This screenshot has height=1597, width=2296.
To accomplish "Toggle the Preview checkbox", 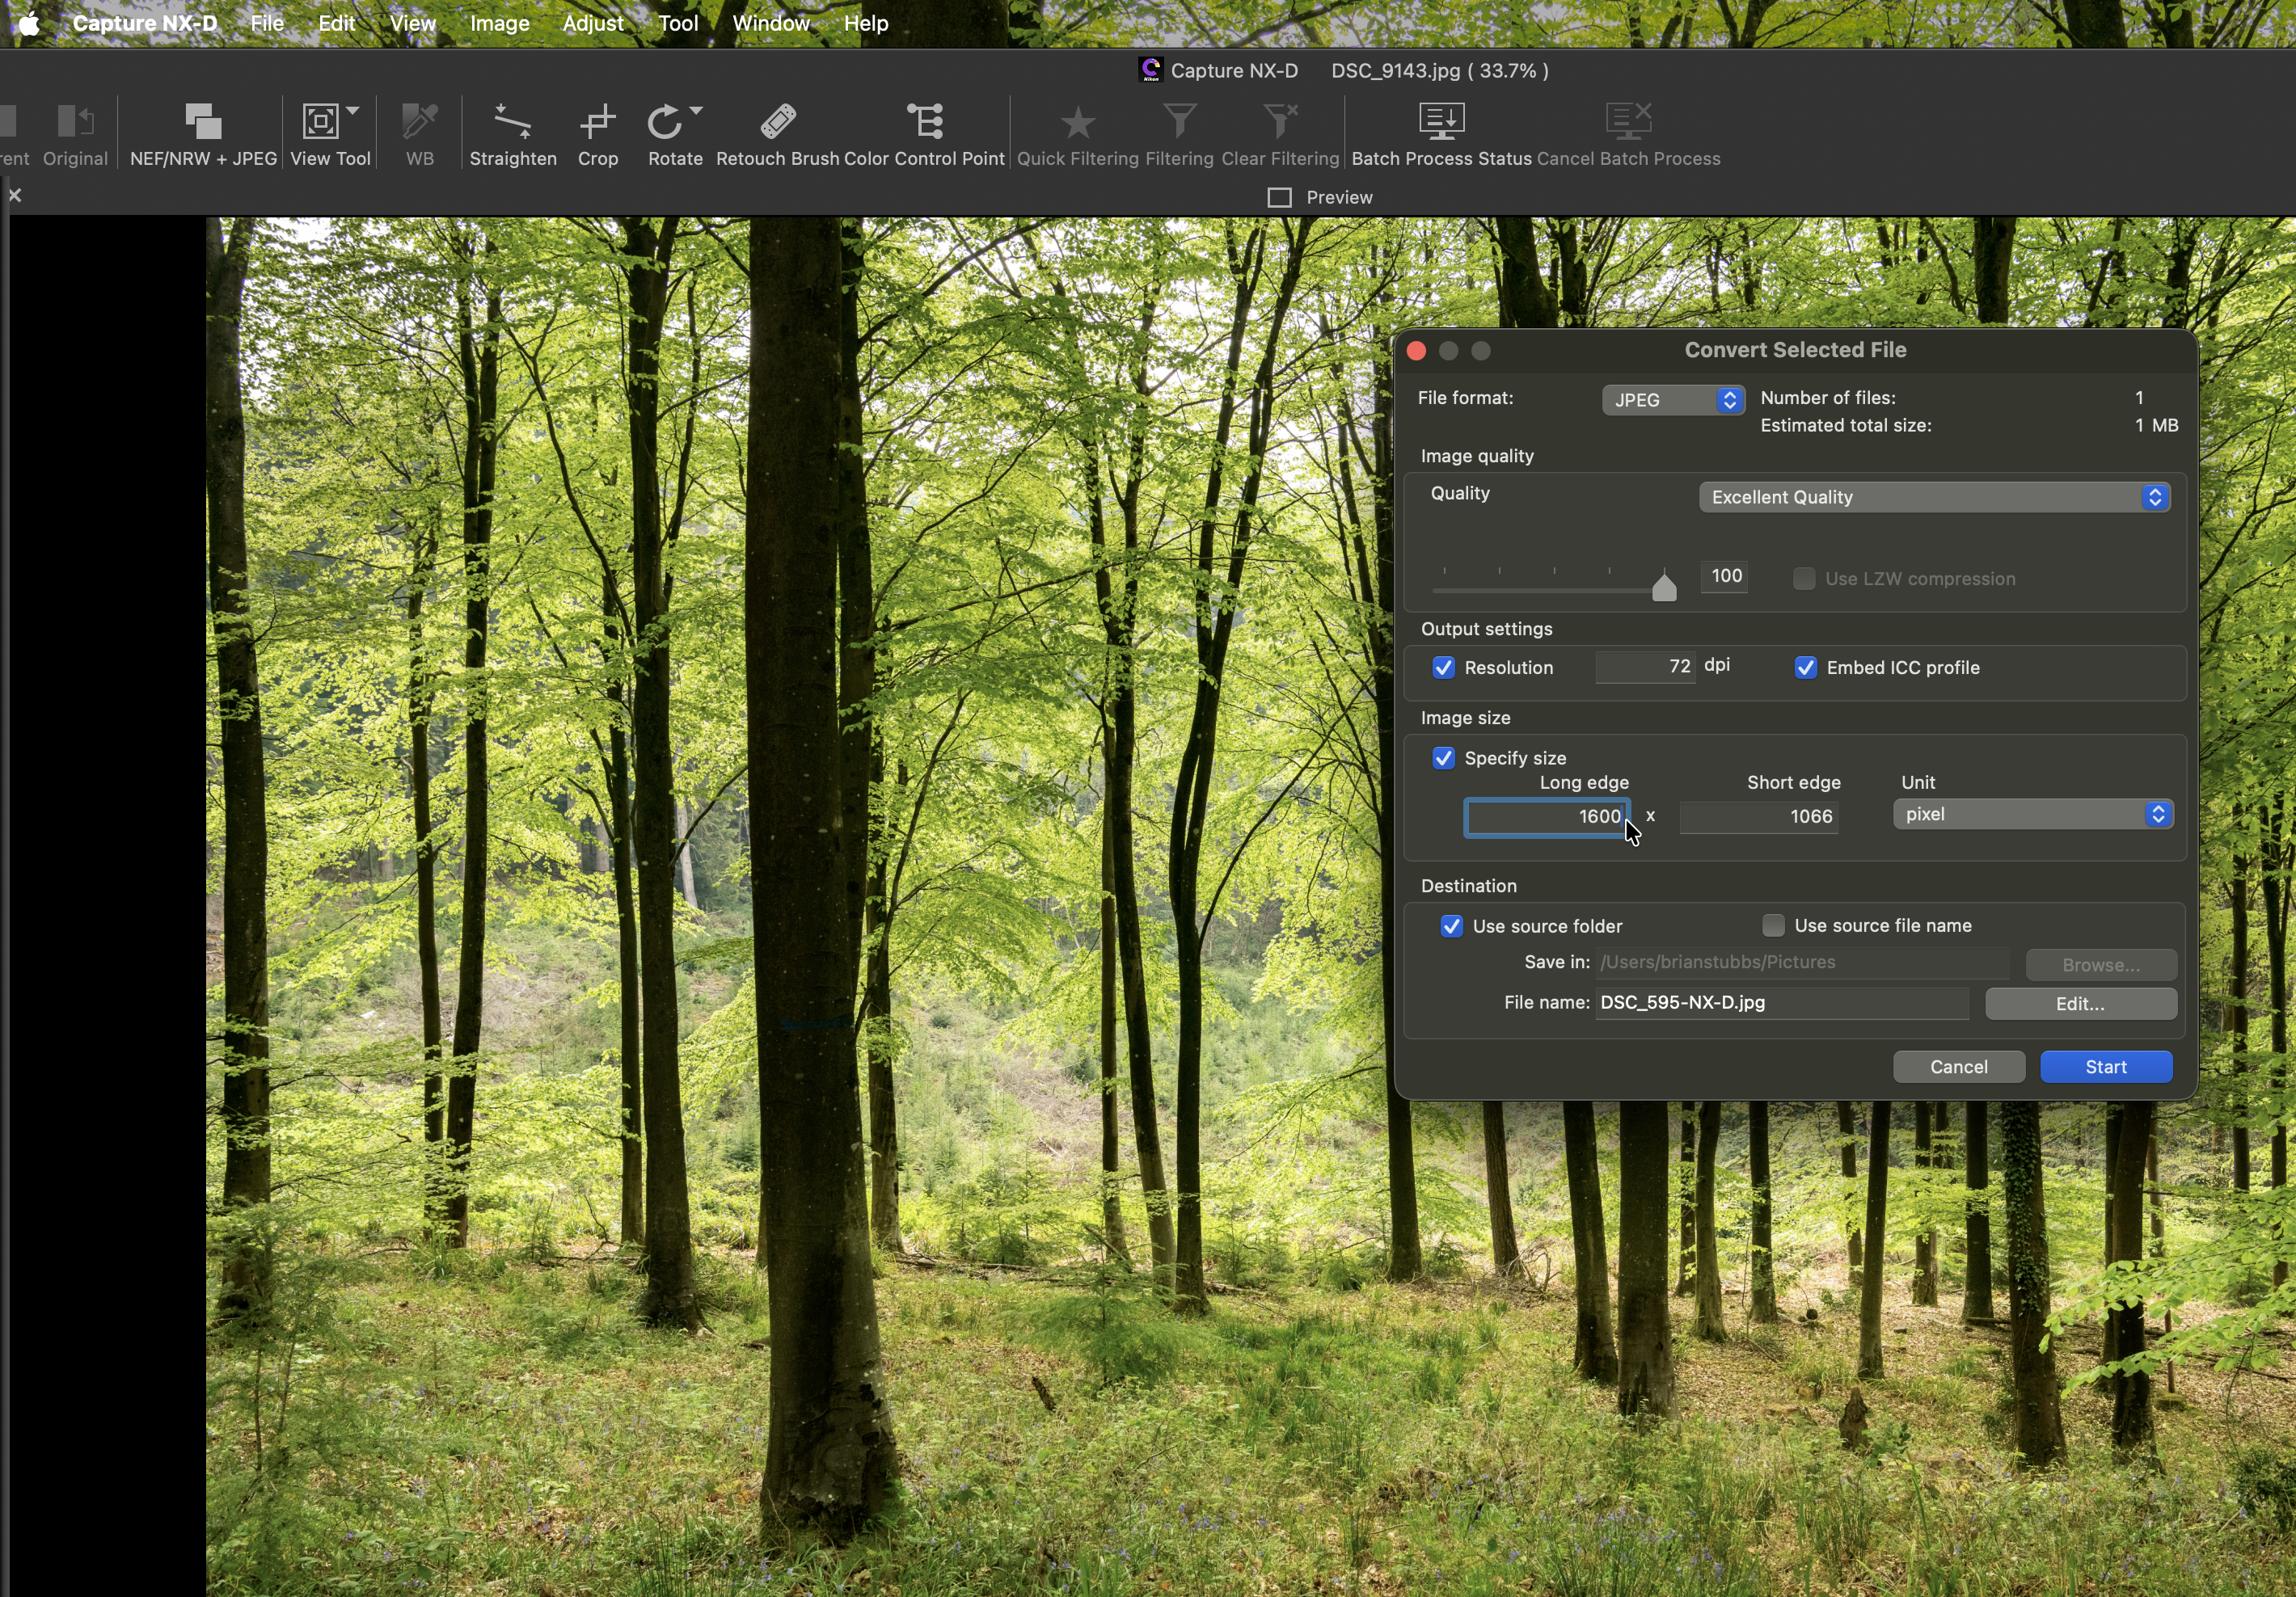I will [x=1279, y=198].
